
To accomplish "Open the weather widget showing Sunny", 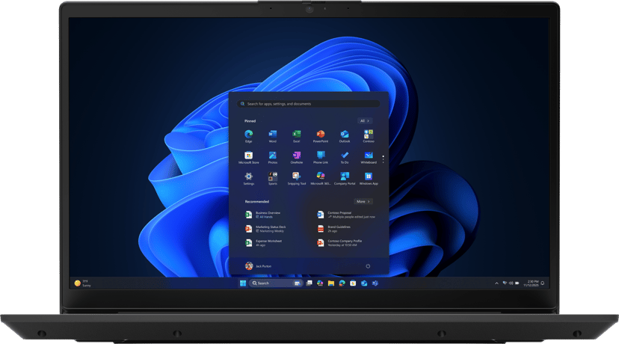I will click(x=82, y=283).
